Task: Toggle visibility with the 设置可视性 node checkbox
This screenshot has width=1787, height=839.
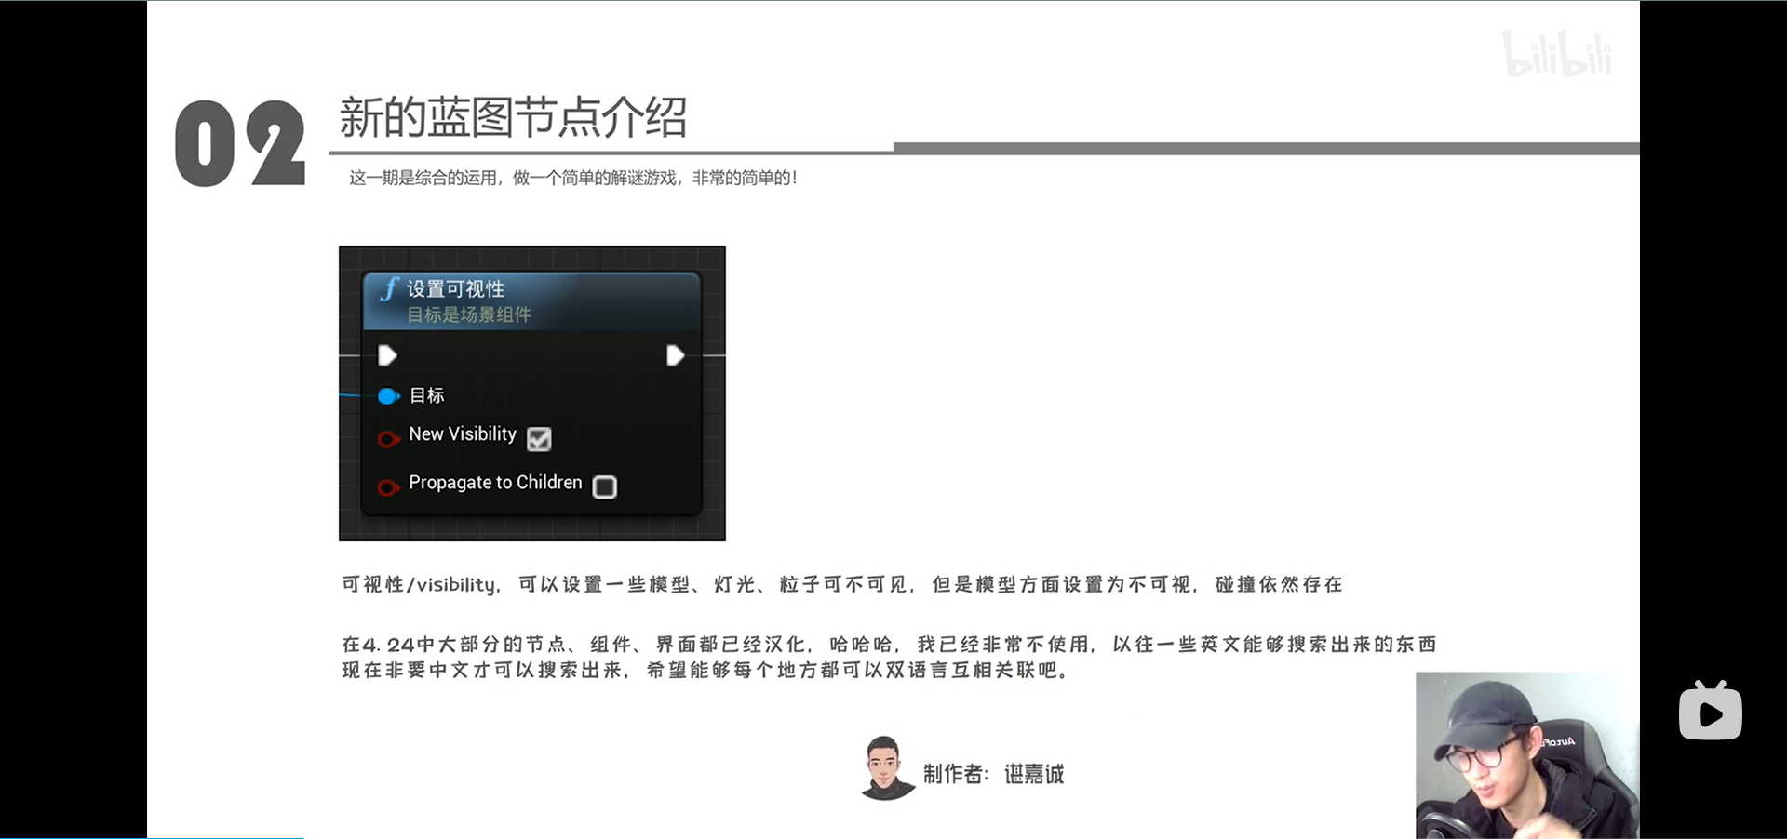Action: [540, 438]
